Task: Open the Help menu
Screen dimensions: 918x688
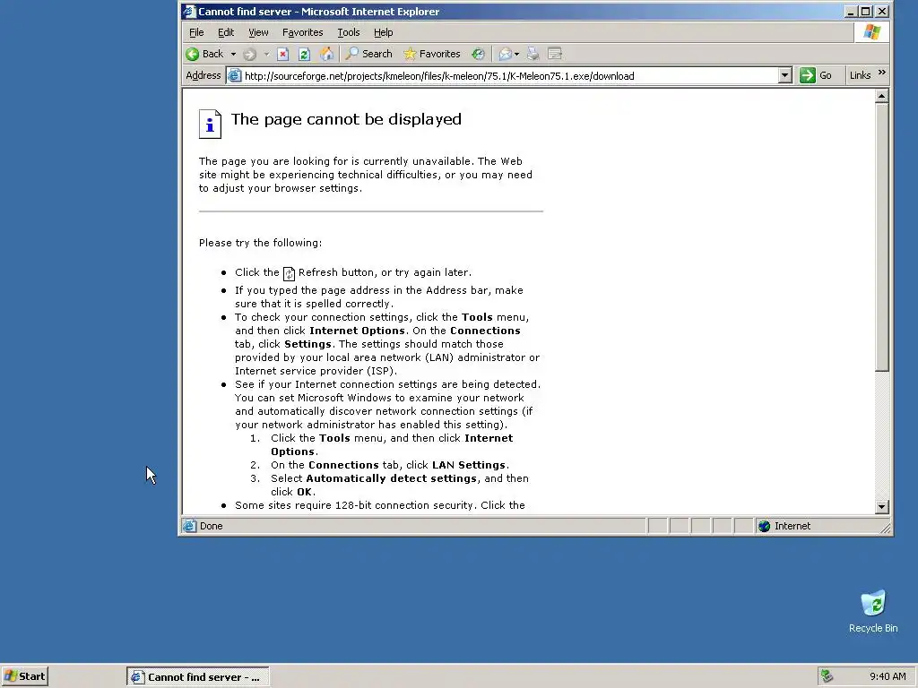Action: (x=384, y=33)
